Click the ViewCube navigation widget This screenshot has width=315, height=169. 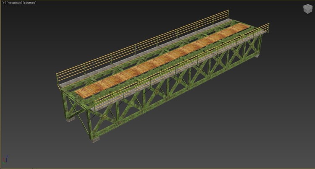click(x=307, y=9)
